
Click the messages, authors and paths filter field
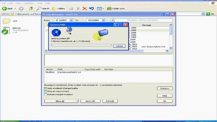tap(142, 20)
